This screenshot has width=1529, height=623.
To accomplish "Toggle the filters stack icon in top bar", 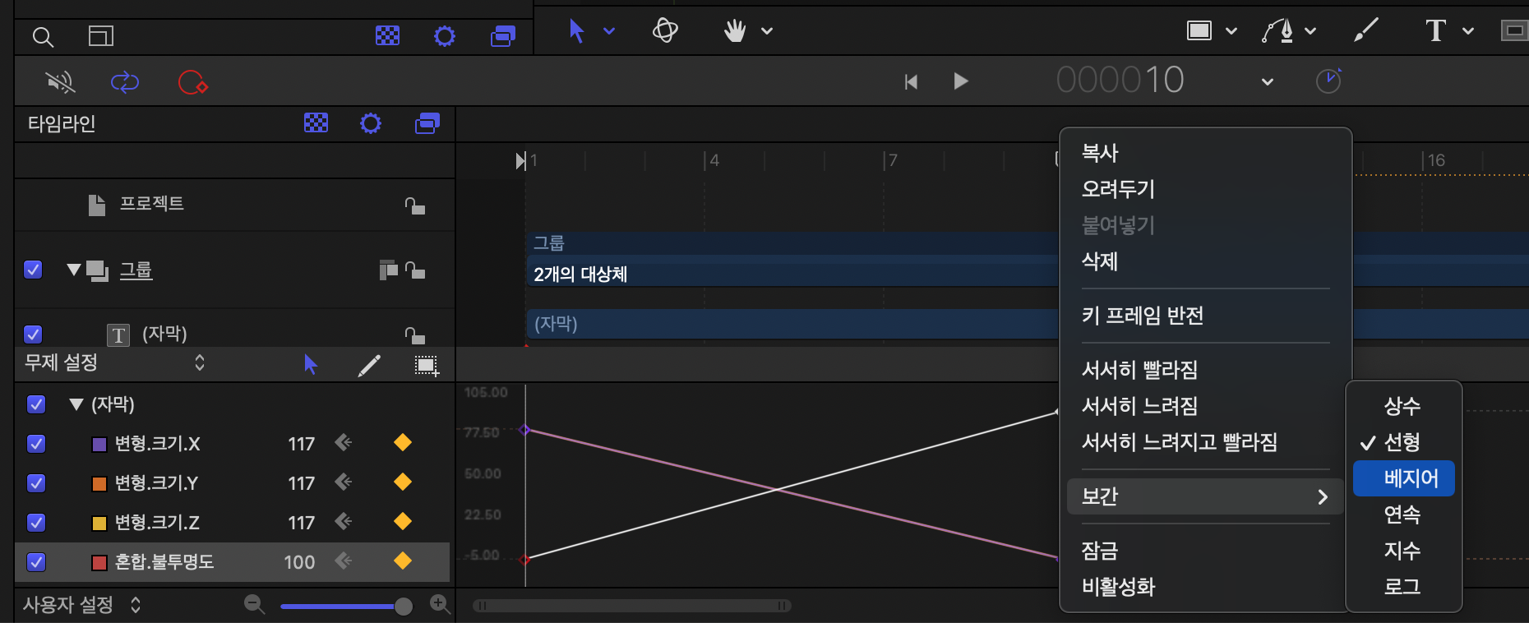I will point(502,35).
